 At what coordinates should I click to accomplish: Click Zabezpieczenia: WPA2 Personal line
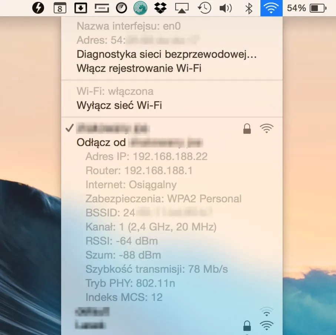click(x=172, y=199)
